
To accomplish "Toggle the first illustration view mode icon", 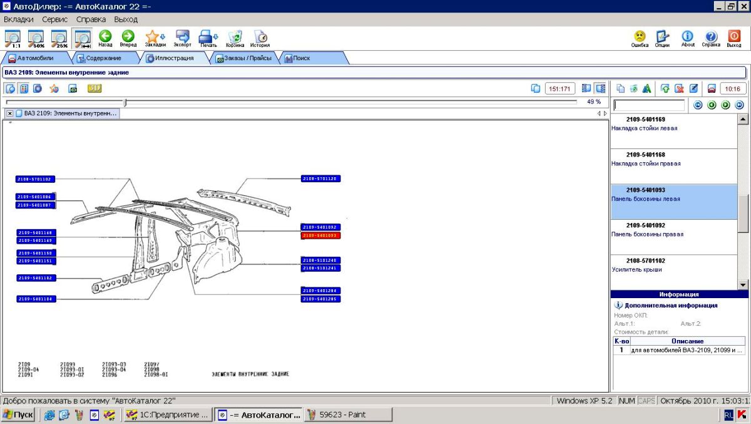I will (11, 88).
